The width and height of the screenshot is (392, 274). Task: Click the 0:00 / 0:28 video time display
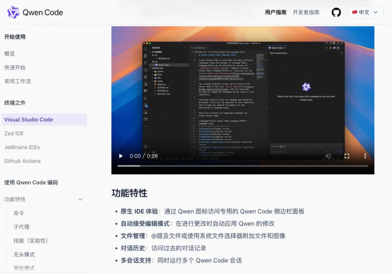(143, 156)
